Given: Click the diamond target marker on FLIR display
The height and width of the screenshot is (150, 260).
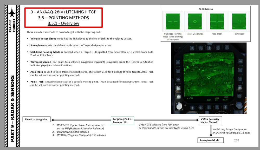Looking at the screenshot, I should [x=209, y=77].
